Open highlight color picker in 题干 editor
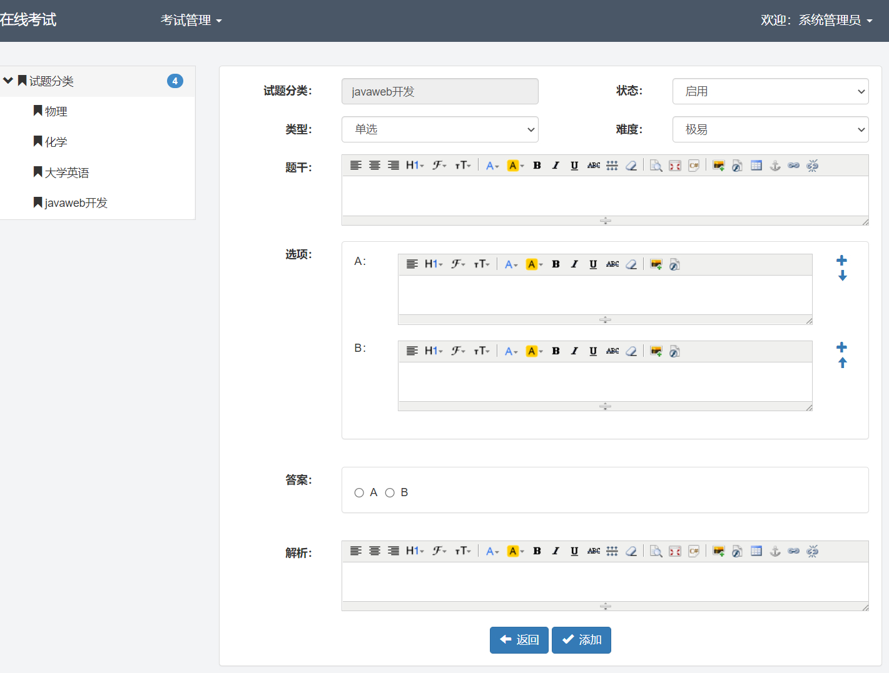The height and width of the screenshot is (673, 889). click(x=515, y=166)
